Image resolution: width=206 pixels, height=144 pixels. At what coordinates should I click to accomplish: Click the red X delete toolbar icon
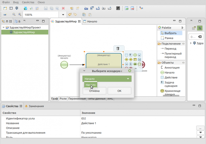click(x=63, y=8)
